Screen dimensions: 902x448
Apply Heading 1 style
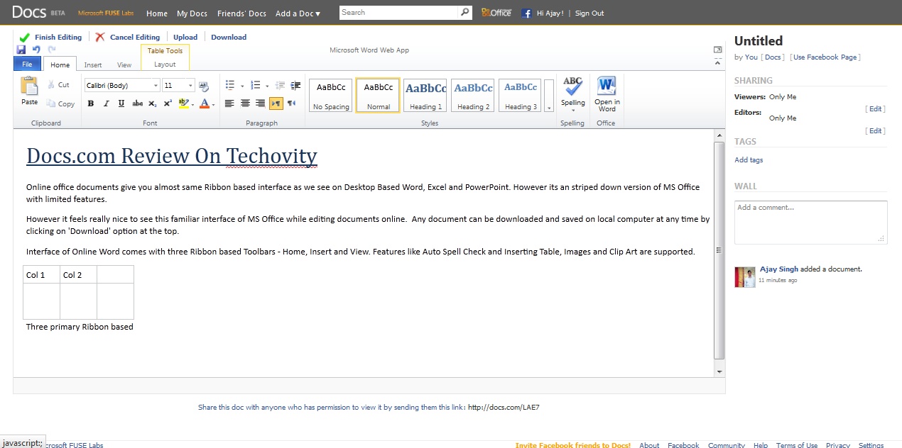click(425, 96)
